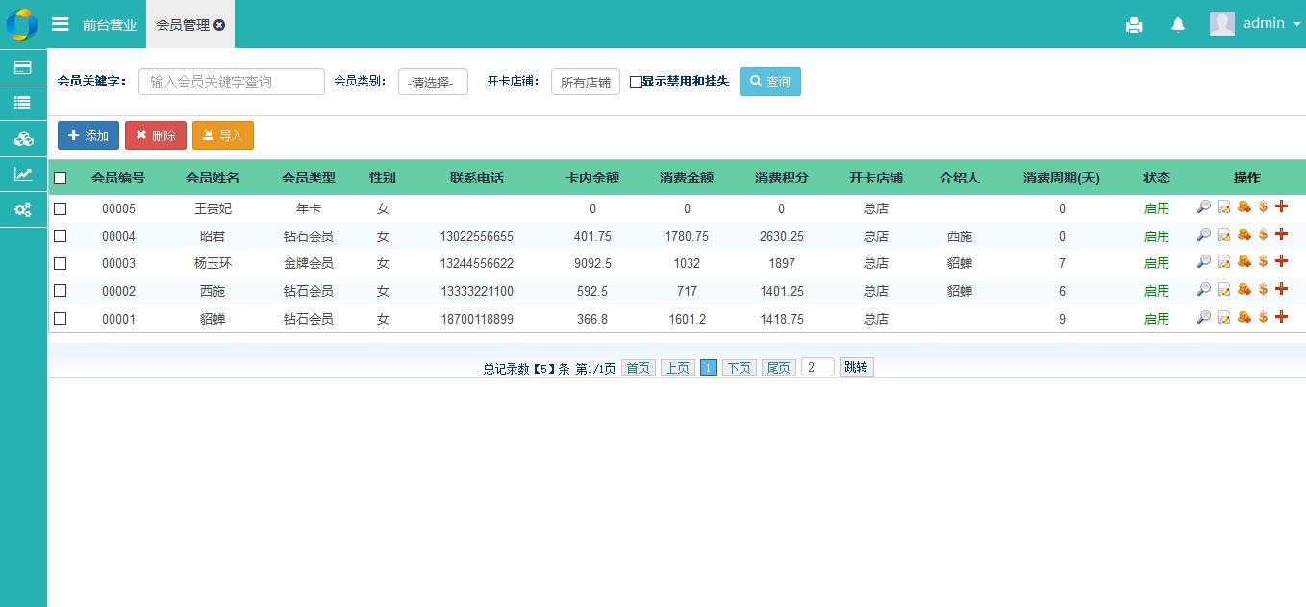Screen dimensions: 1306x607
Task: Click the edit note icon for 昭君
Action: point(1224,235)
